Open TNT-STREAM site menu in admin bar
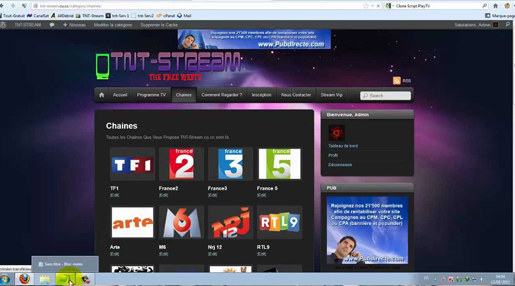The image size is (515, 286). coord(27,25)
